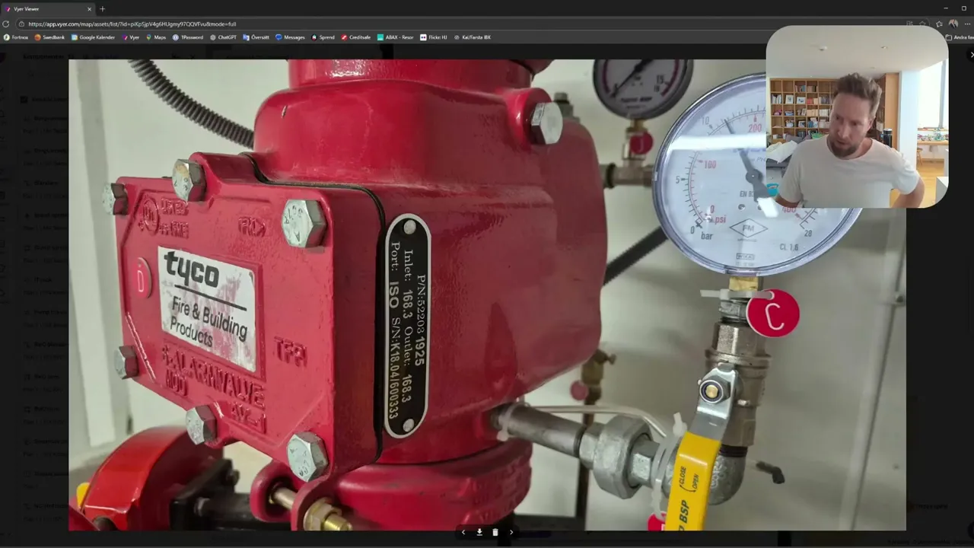The width and height of the screenshot is (974, 548).
Task: Open the Översätt bookmark
Action: [x=256, y=37]
